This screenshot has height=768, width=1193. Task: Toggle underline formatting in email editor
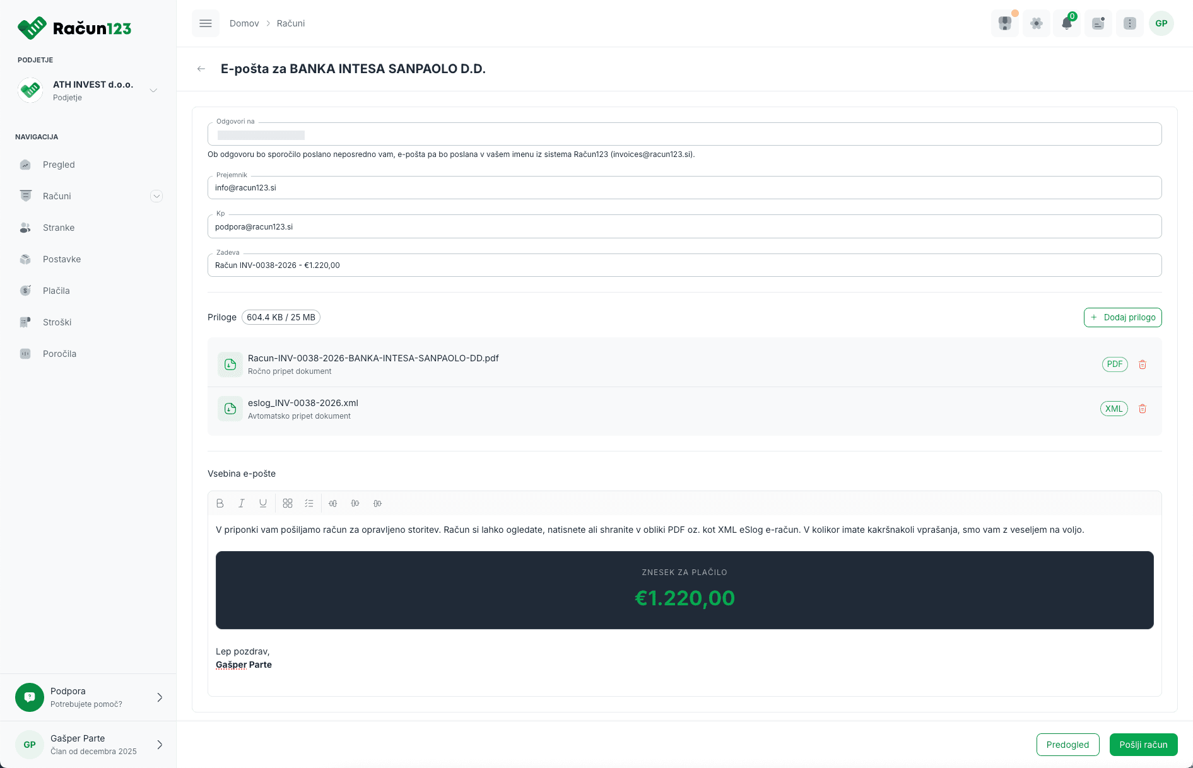(263, 503)
